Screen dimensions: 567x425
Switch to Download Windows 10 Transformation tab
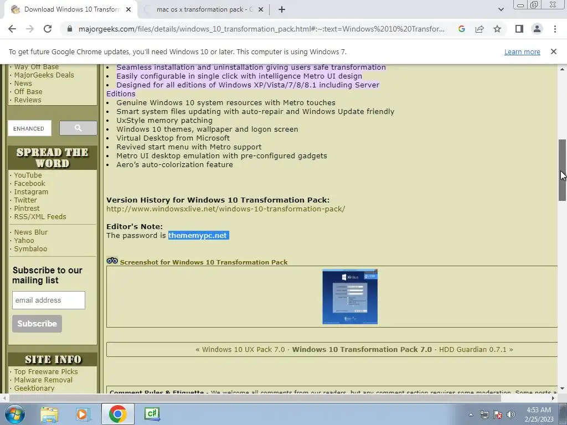point(71,9)
